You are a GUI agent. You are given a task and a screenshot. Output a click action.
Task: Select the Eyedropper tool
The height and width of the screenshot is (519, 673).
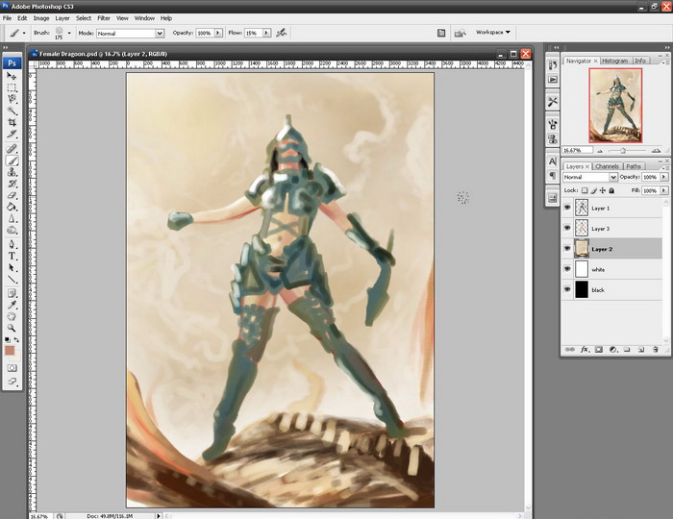click(12, 305)
